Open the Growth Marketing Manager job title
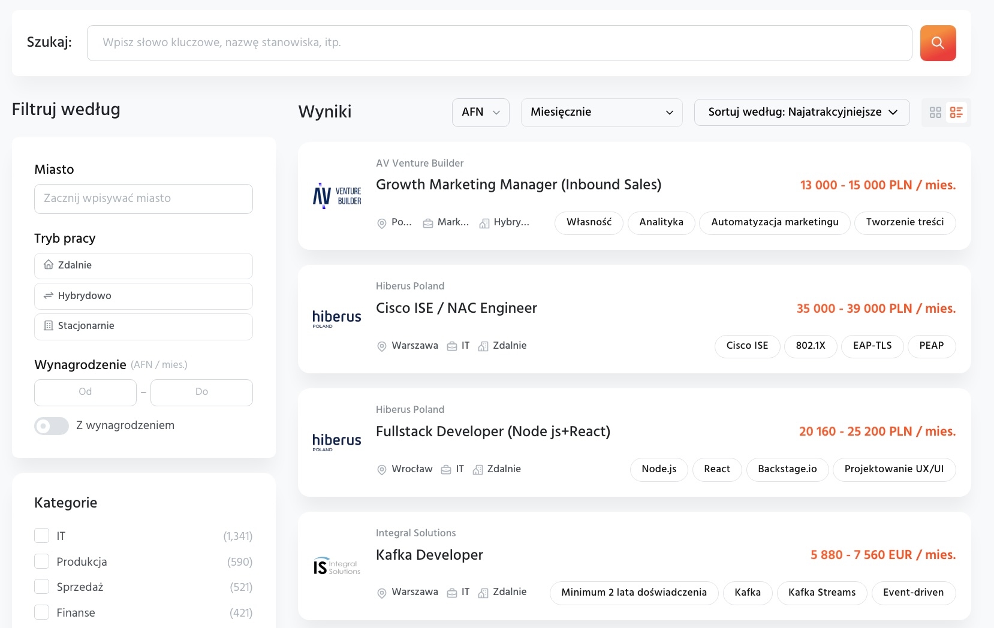 [519, 185]
